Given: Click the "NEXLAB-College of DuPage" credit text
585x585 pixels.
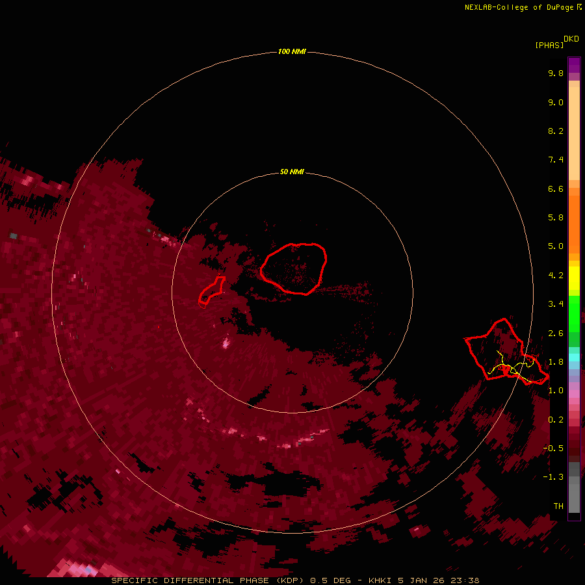Looking at the screenshot, I should coord(520,7).
